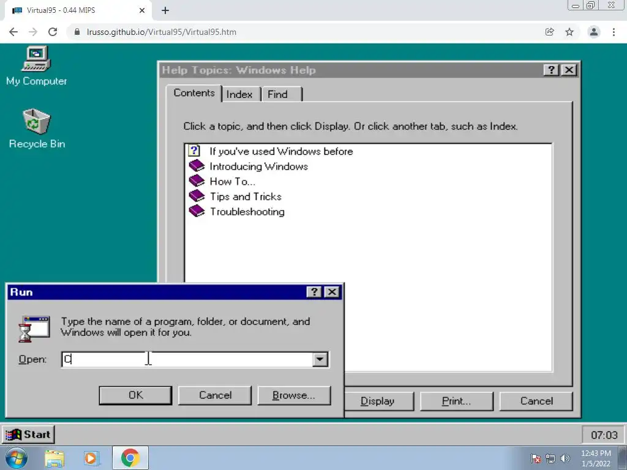Close the Help Topics window
The height and width of the screenshot is (470, 627).
(569, 70)
